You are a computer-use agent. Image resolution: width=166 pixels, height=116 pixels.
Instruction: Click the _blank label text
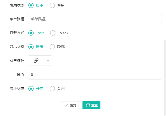pos(63,33)
